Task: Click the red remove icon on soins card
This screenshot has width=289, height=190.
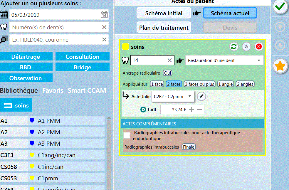Action: tap(259, 47)
